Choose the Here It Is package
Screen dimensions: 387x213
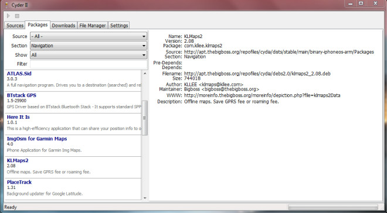point(73,124)
